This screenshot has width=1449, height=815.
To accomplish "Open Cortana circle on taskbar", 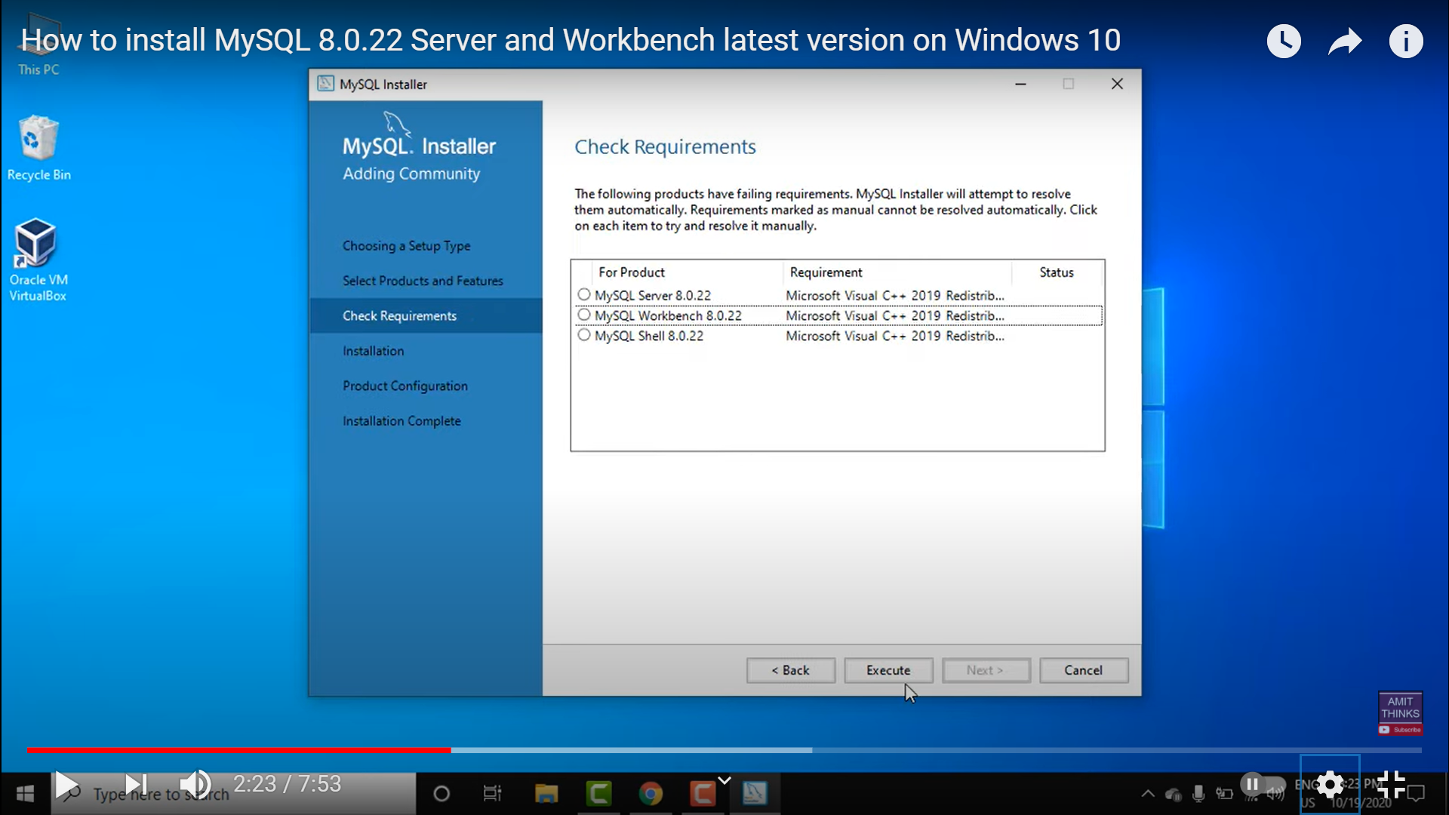I will pyautogui.click(x=441, y=793).
